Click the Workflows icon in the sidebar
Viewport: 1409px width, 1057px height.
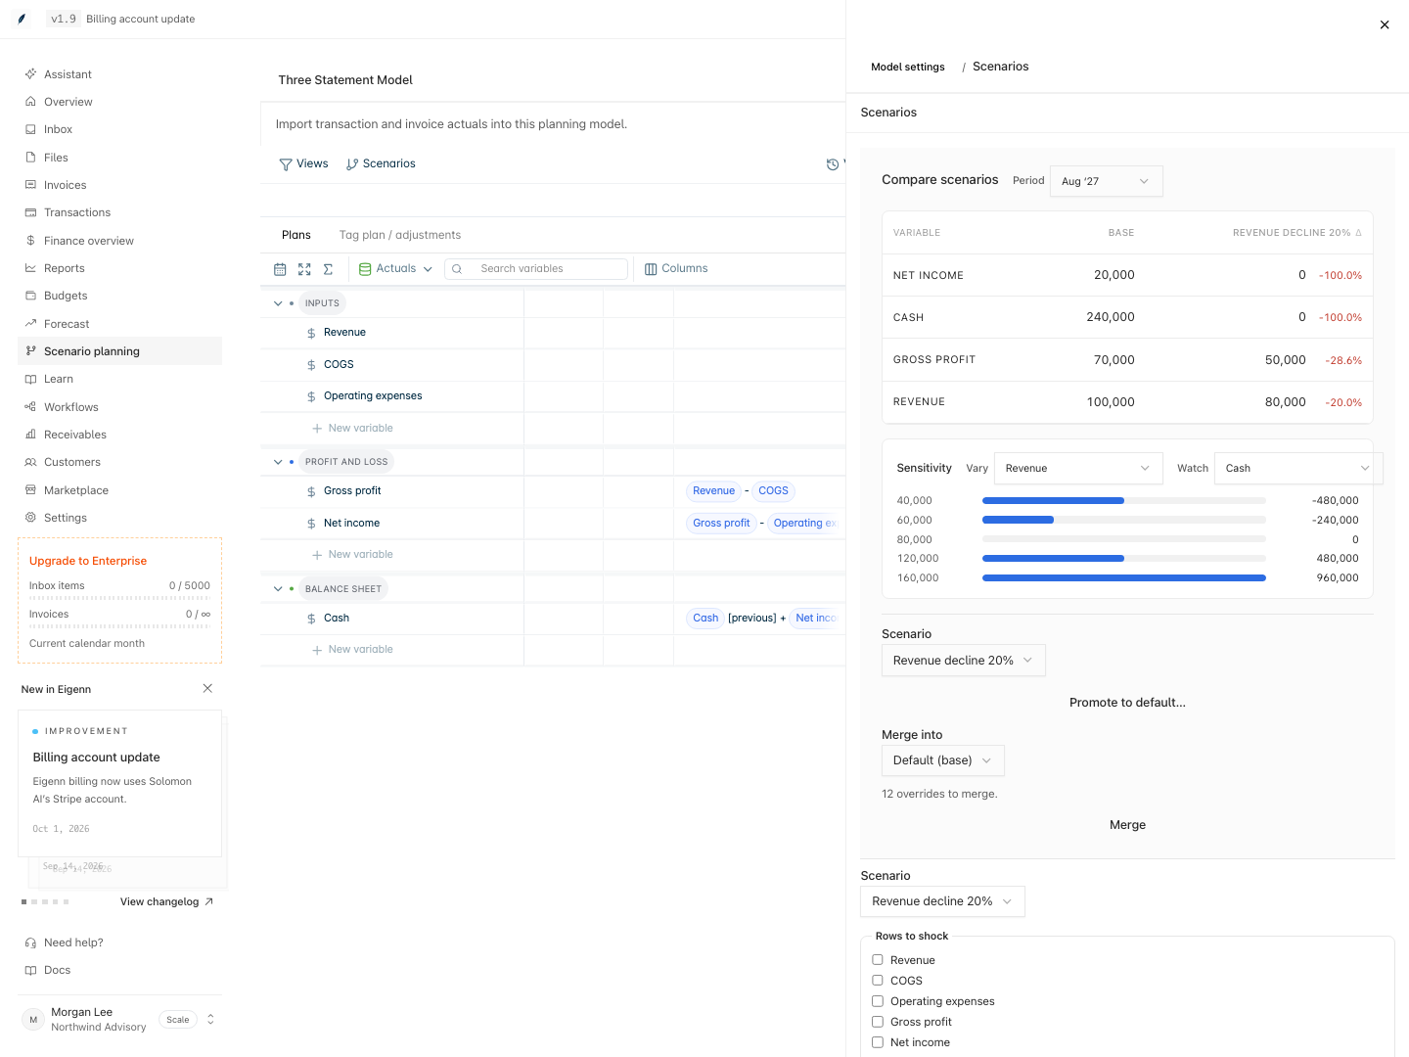(x=31, y=407)
